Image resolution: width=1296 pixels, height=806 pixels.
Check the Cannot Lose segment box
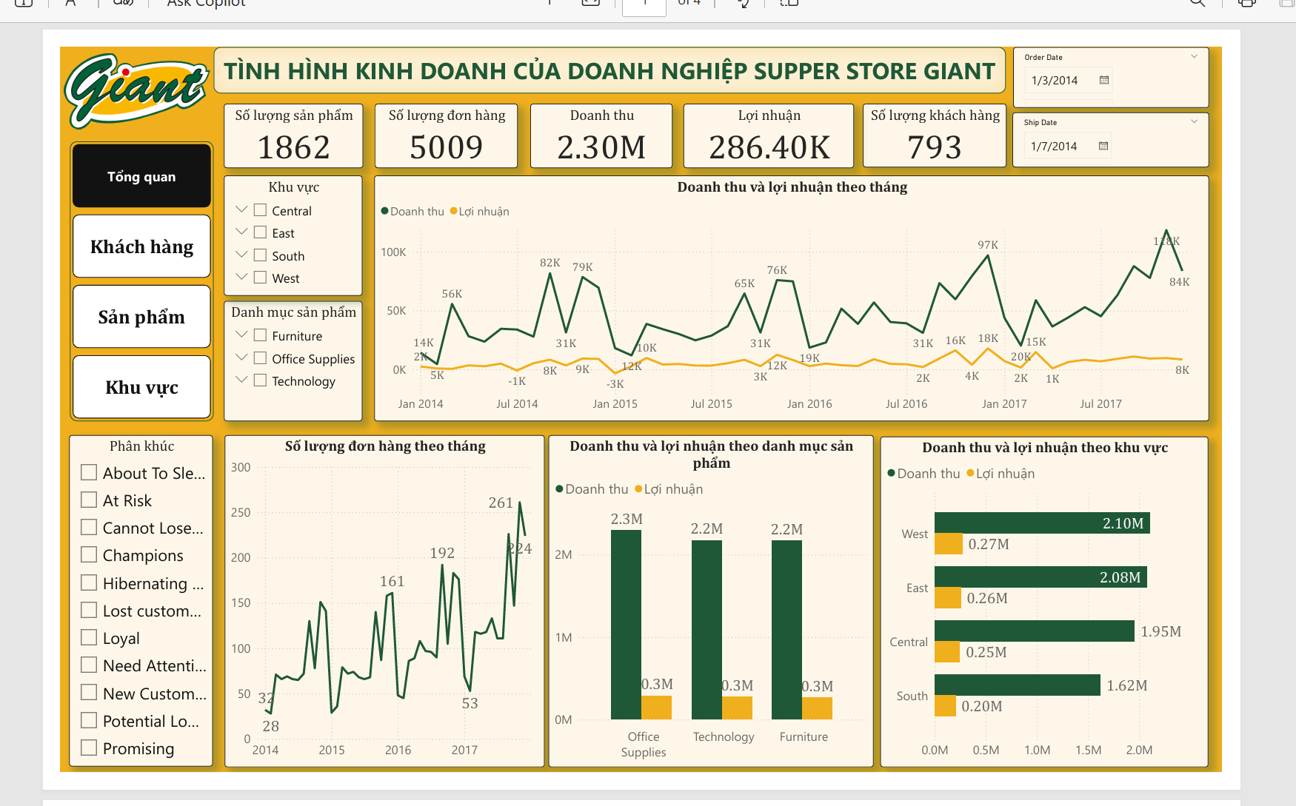89,527
